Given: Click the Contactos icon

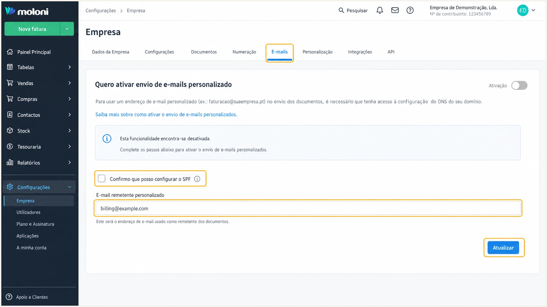Looking at the screenshot, I should 10,115.
